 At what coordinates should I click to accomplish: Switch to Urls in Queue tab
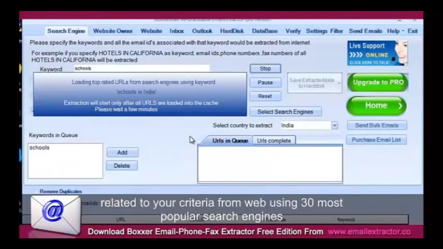click(x=230, y=141)
